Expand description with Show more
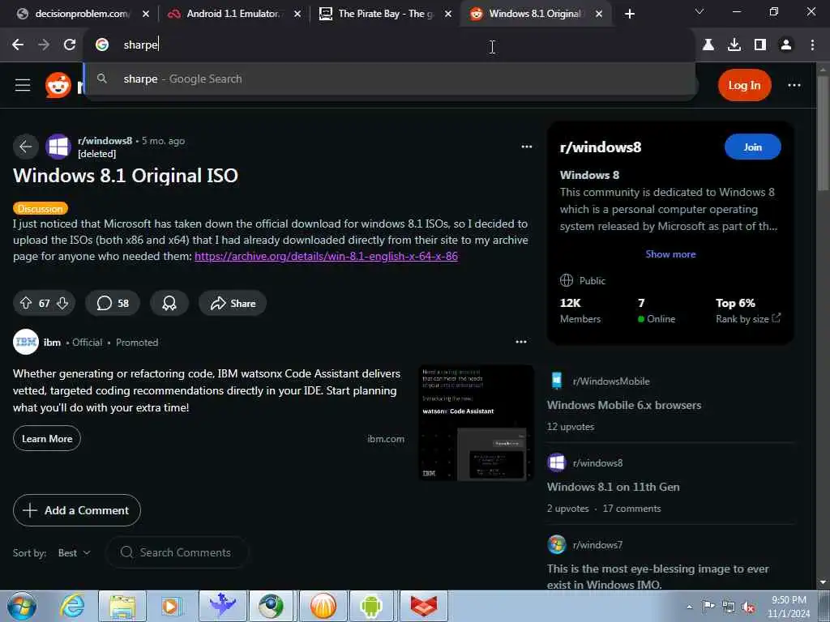Screen dimensions: 830x622 pos(670,254)
